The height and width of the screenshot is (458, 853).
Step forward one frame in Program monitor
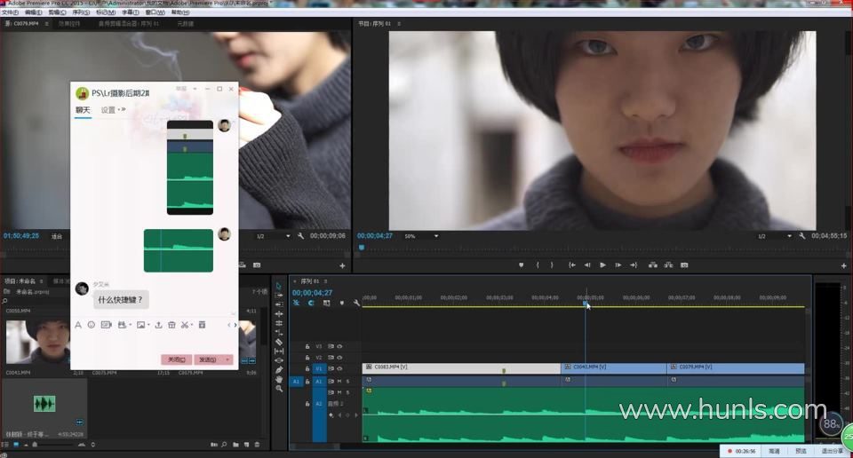618,265
